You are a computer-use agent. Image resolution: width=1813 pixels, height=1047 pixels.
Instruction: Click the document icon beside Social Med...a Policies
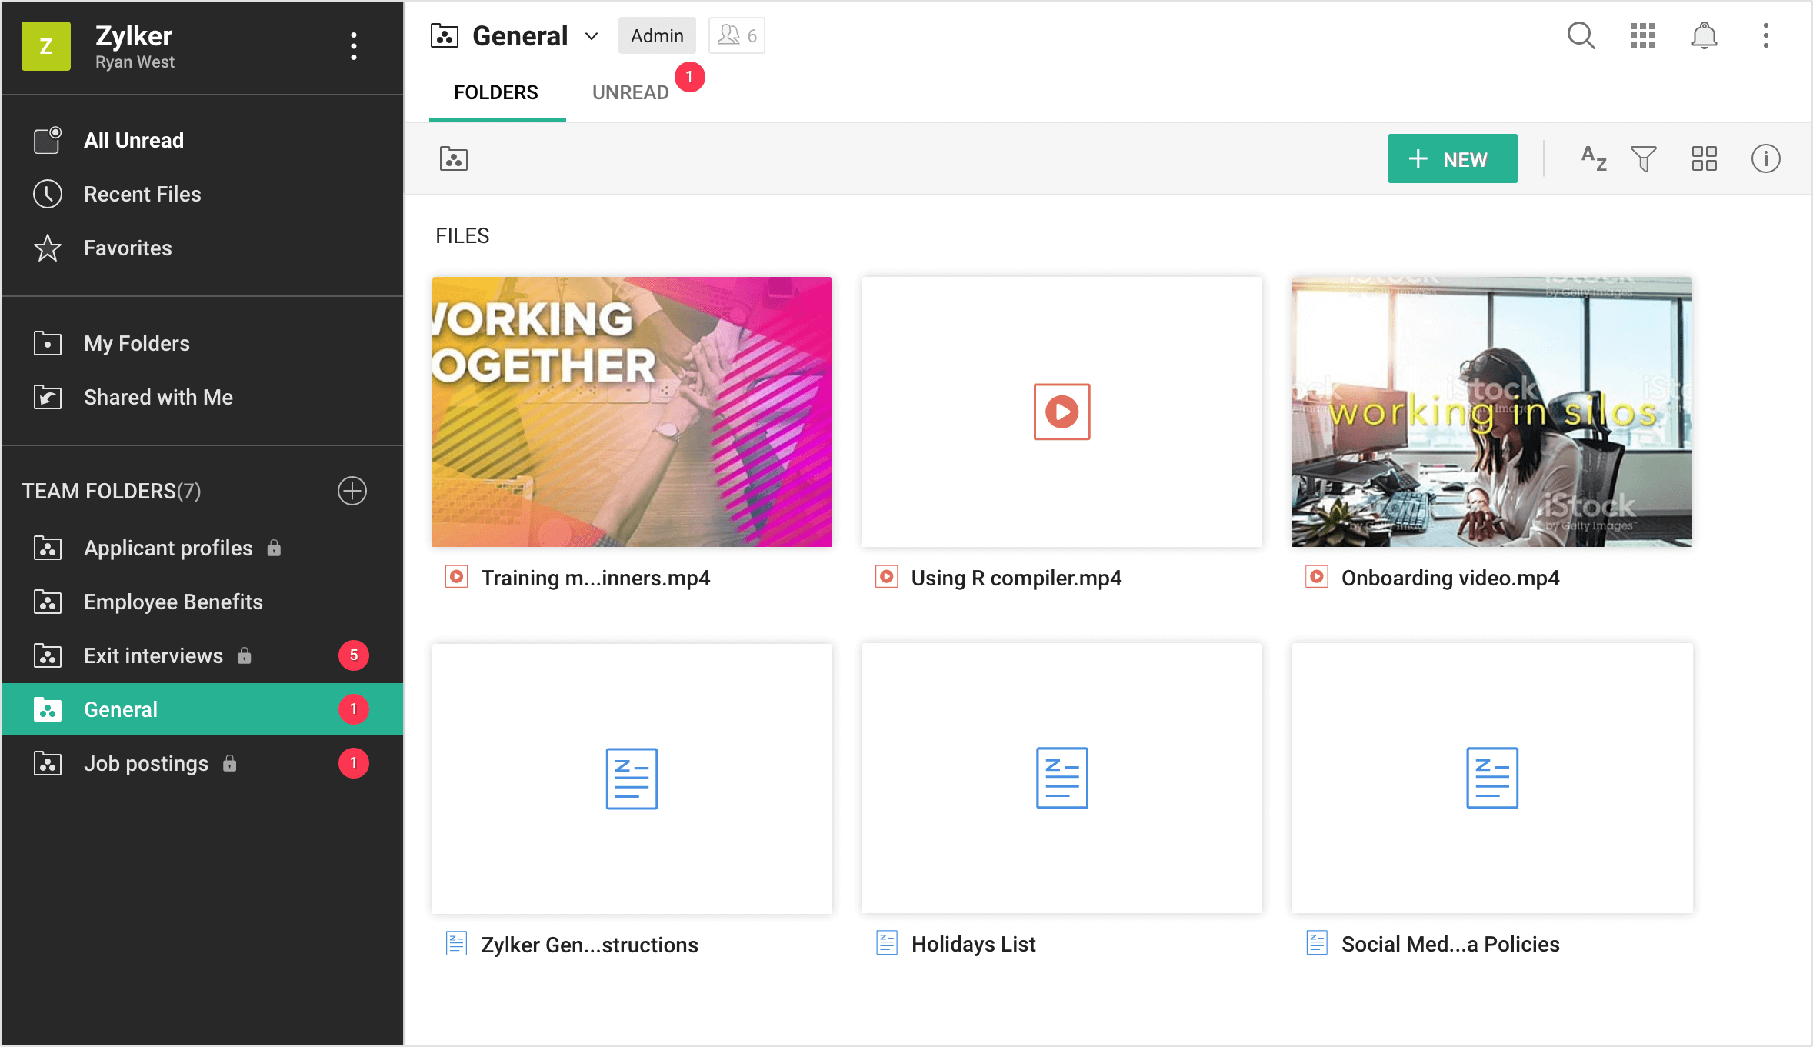[1317, 942]
